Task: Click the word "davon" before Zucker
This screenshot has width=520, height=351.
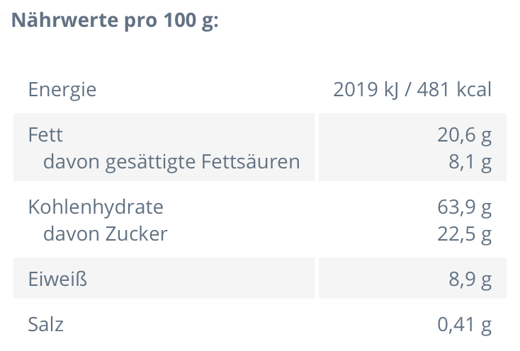Action: (x=71, y=234)
